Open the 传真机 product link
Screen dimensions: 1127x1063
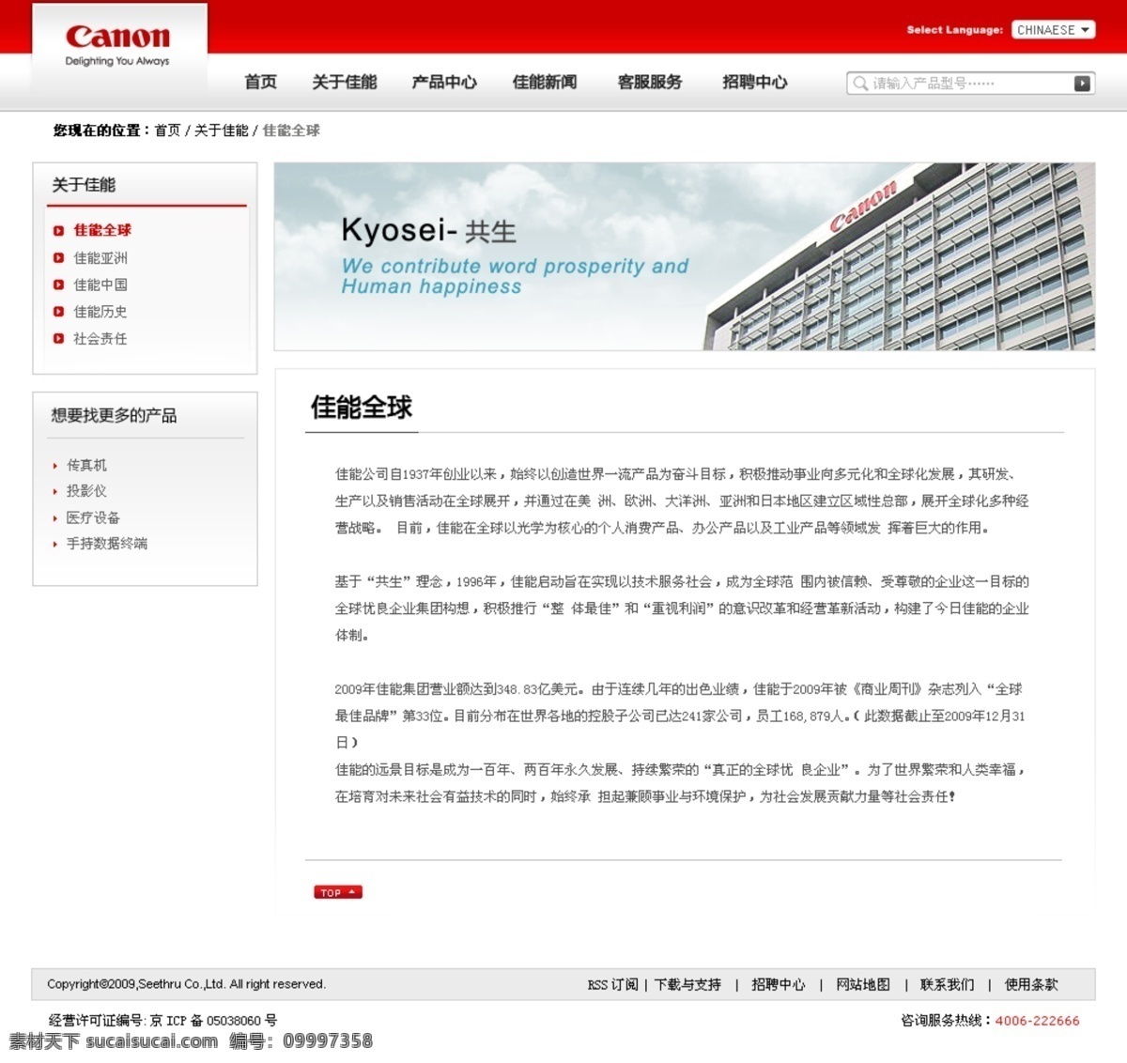click(x=86, y=465)
